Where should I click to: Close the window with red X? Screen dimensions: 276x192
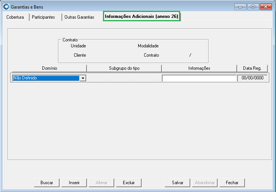click(266, 7)
